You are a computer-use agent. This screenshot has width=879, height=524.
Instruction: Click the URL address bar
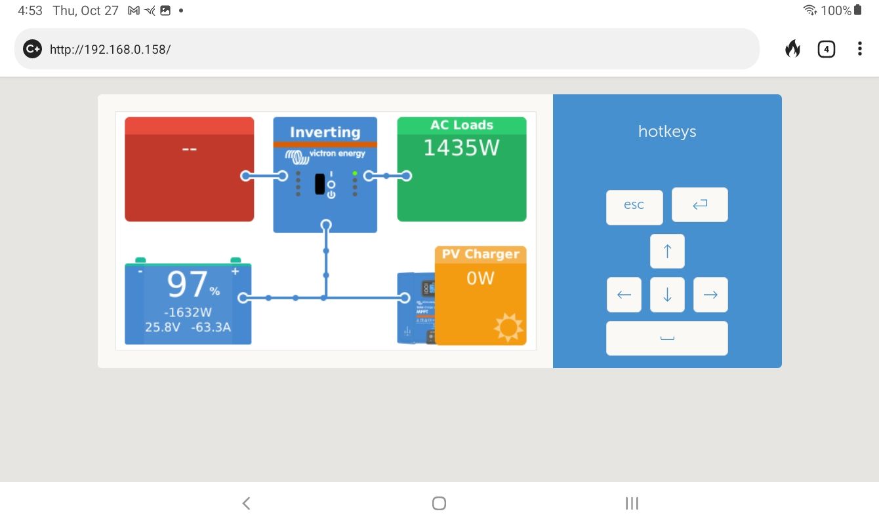click(394, 49)
